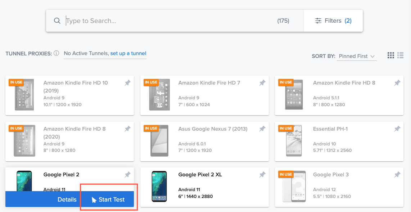
Task: Switch to list view layout
Action: pos(400,55)
